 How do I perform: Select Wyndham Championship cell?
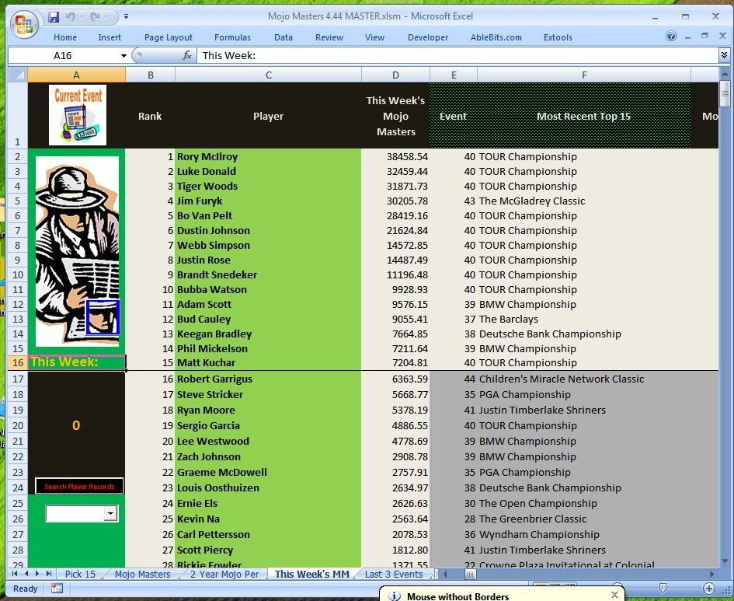tap(584, 534)
